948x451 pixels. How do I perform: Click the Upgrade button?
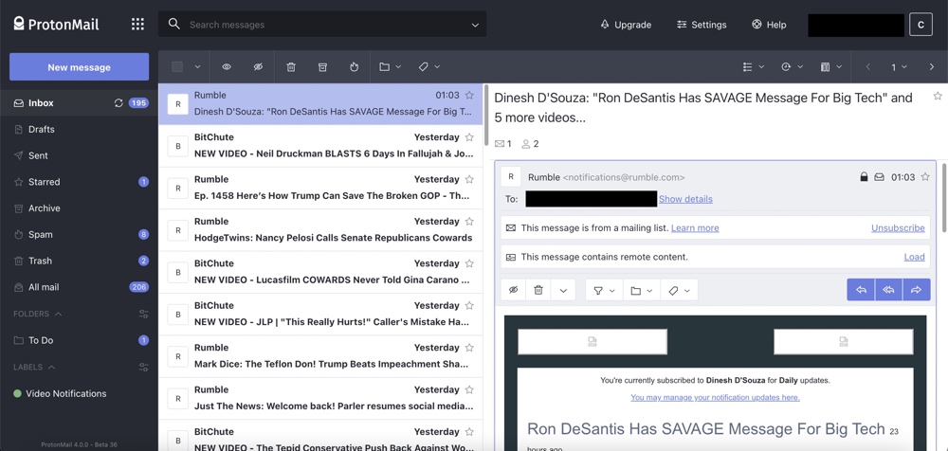[x=625, y=25]
